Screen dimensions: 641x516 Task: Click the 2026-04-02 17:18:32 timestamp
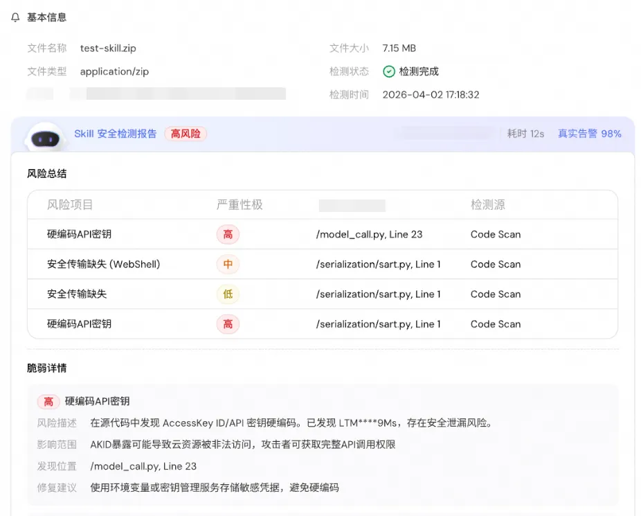431,95
